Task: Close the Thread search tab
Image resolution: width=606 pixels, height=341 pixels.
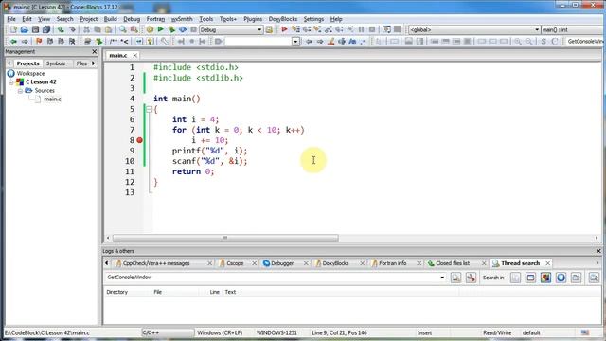Action: coord(547,263)
